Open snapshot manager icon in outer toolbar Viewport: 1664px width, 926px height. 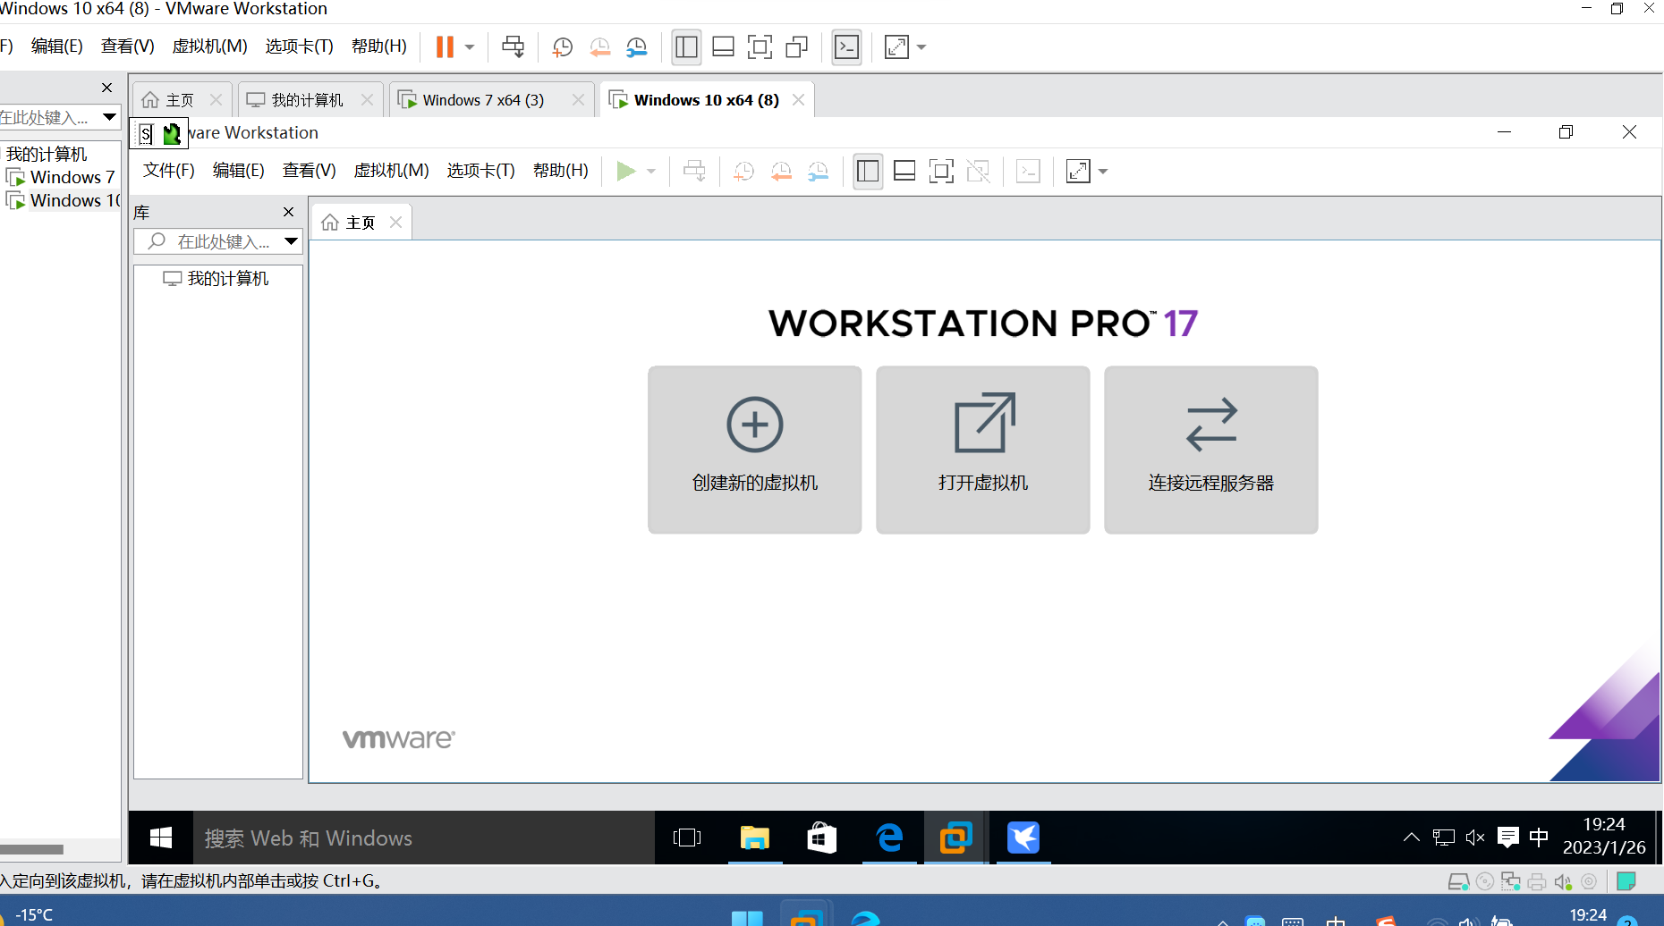[636, 46]
